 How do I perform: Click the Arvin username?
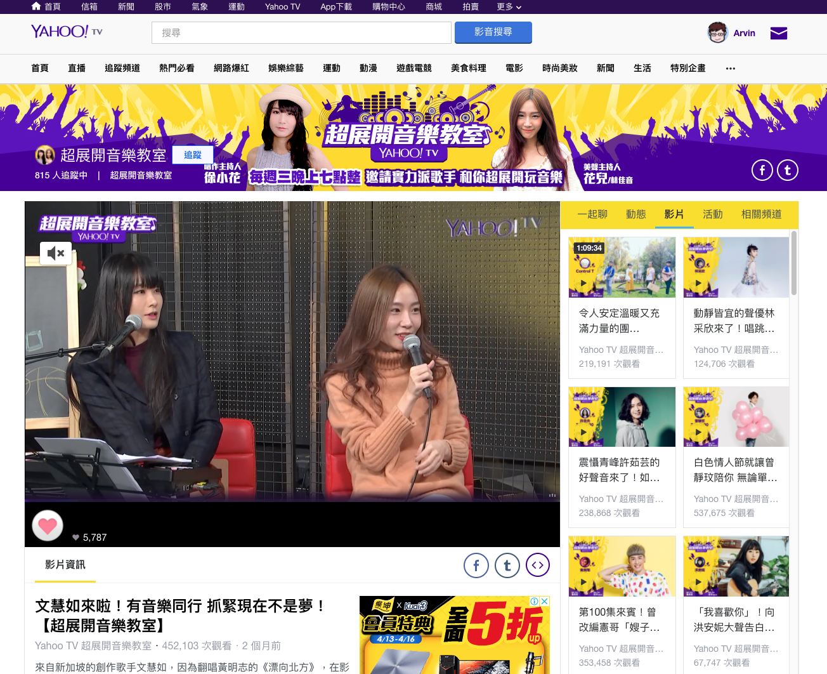point(744,33)
